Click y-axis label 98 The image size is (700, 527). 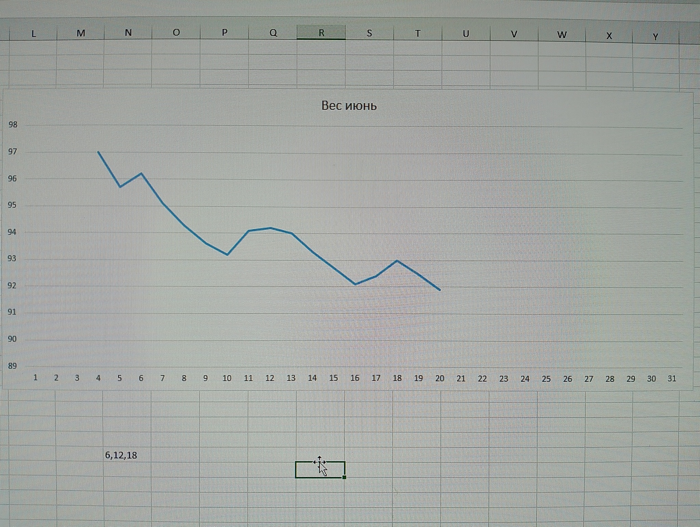[13, 125]
